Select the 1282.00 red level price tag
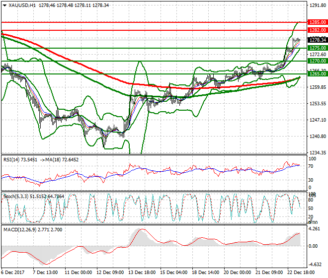 (x=317, y=30)
